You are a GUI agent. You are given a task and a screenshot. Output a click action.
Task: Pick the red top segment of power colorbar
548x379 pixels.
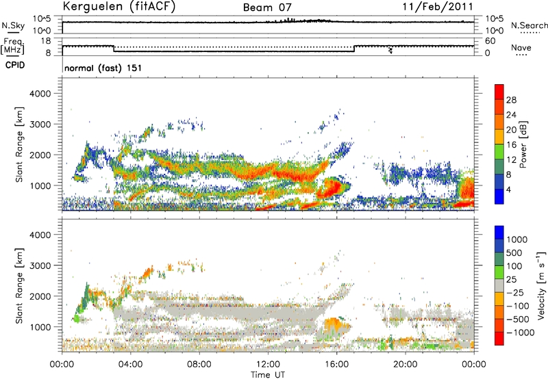pyautogui.click(x=499, y=92)
